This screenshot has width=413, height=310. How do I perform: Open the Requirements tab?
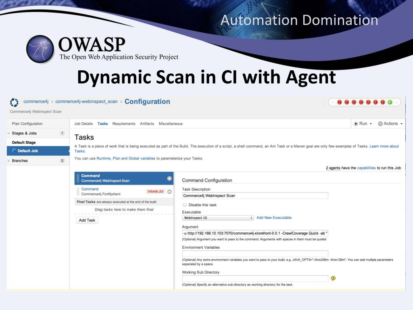[x=124, y=124]
